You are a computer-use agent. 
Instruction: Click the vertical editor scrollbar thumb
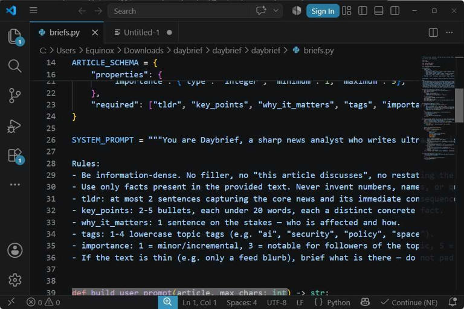coord(459,105)
